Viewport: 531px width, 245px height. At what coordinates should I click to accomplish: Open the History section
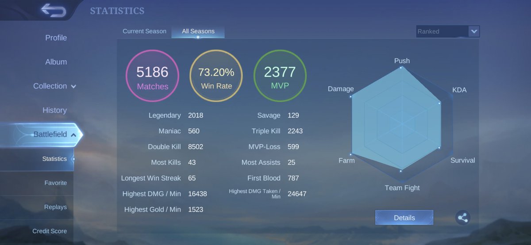(54, 110)
